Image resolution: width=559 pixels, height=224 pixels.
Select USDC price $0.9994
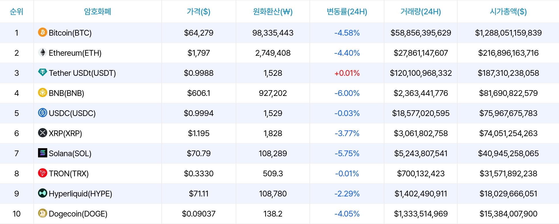[199, 113]
